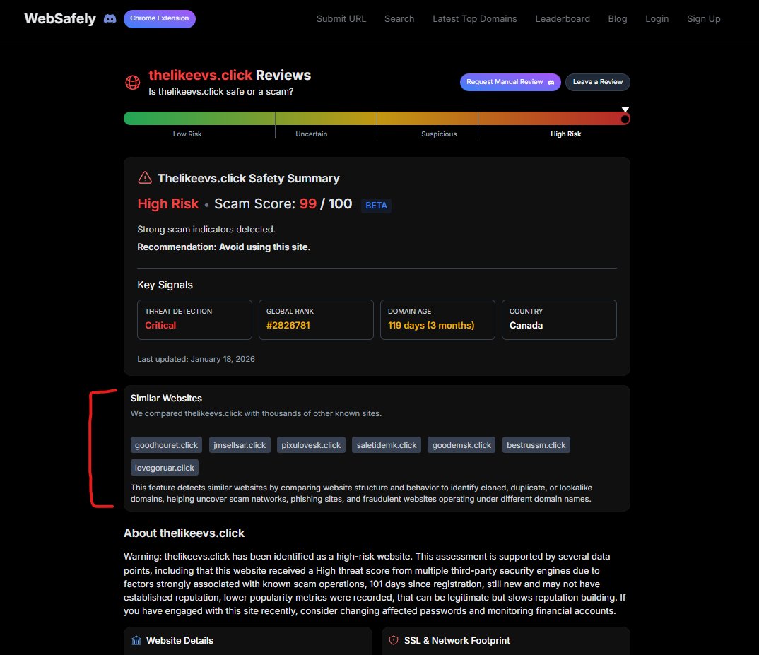This screenshot has width=759, height=655.
Task: Open similar site bestrussm.click
Action: click(536, 445)
